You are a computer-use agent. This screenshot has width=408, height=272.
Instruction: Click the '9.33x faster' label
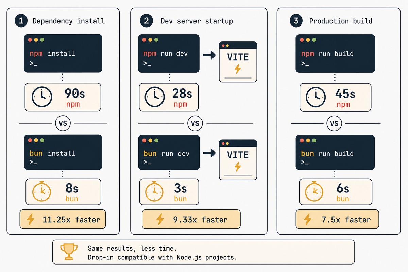click(200, 220)
